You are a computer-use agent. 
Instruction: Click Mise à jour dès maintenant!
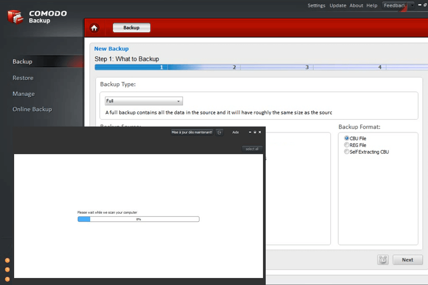click(x=193, y=132)
